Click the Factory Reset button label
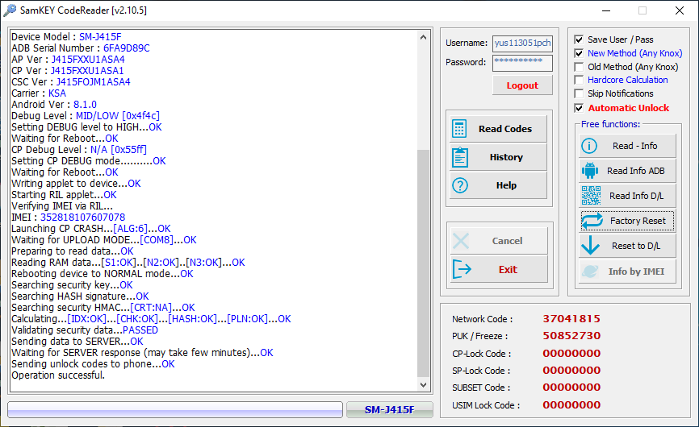699x427 pixels. pyautogui.click(x=638, y=221)
